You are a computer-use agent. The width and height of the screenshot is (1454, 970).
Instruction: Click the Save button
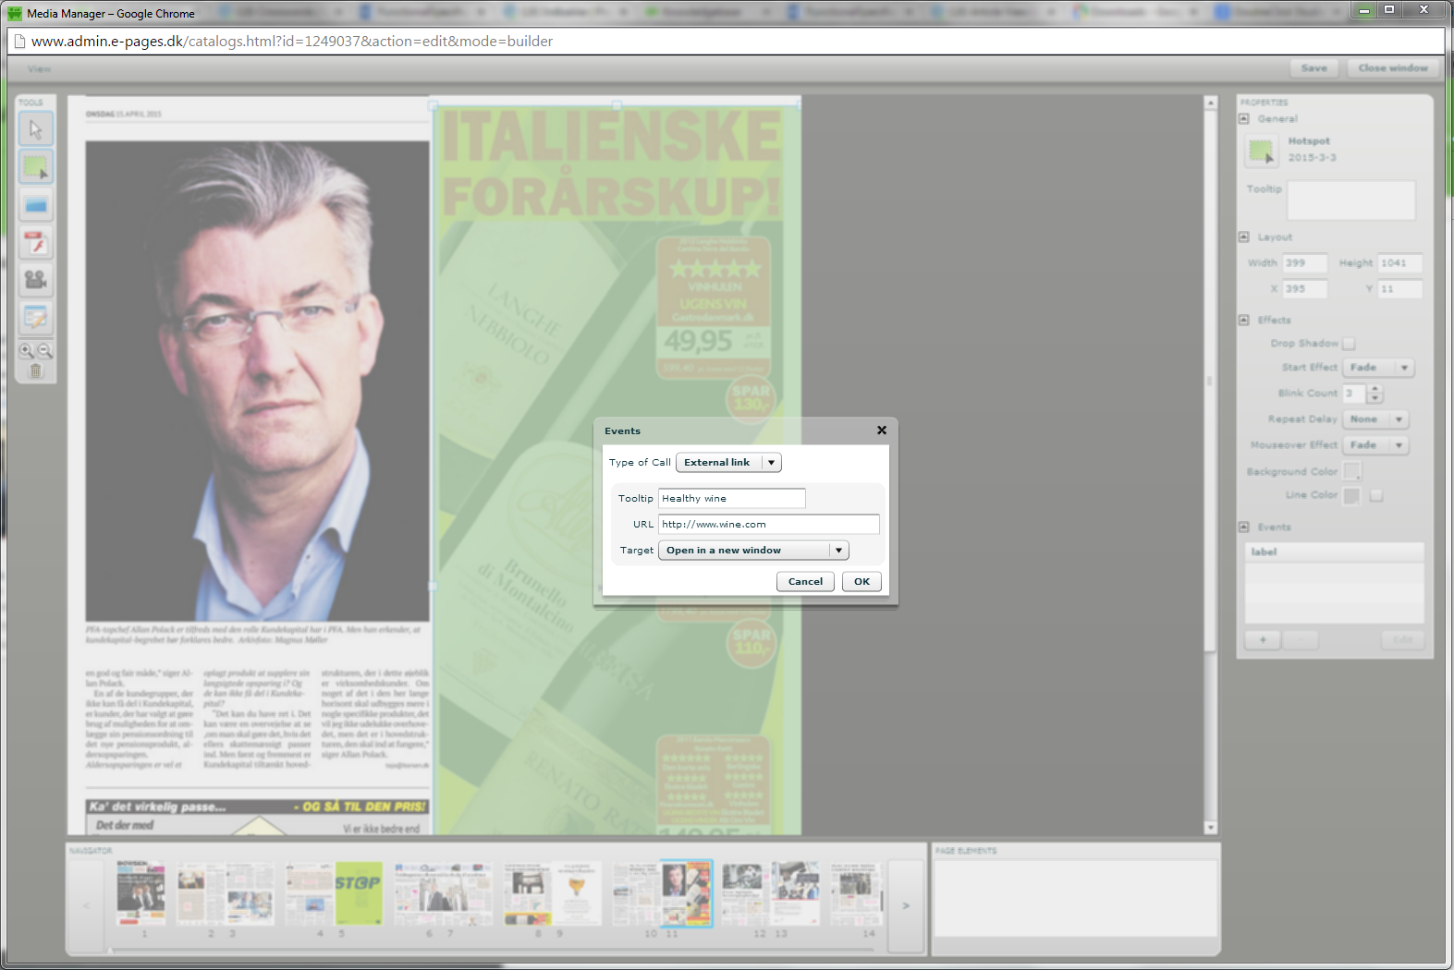[1314, 68]
